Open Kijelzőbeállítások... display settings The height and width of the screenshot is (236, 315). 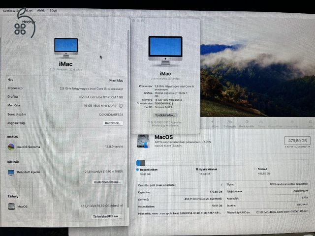tap(107, 182)
